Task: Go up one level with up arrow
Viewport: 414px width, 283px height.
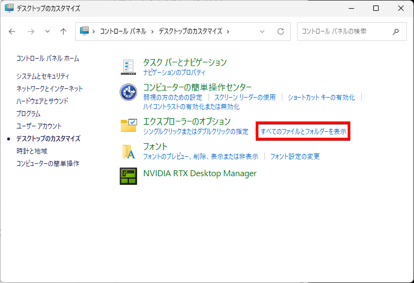Action: point(63,31)
